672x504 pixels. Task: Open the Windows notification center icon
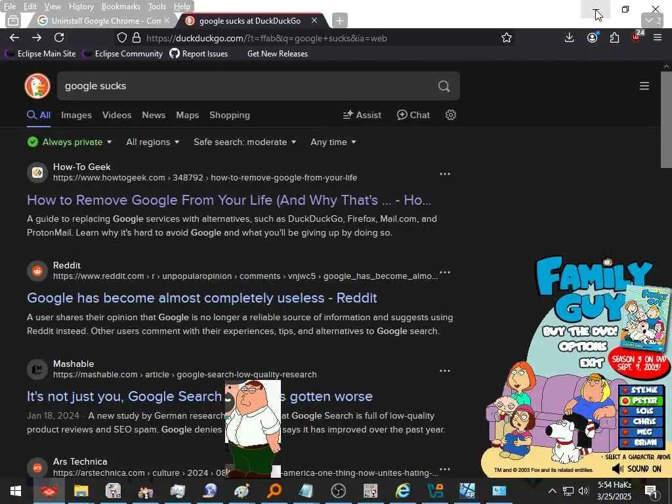pos(652,492)
